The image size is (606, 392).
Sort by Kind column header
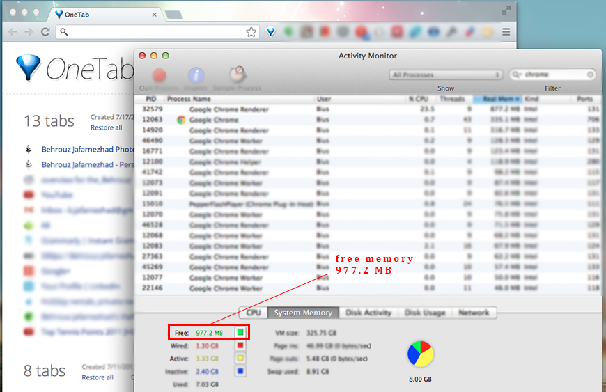(545, 100)
